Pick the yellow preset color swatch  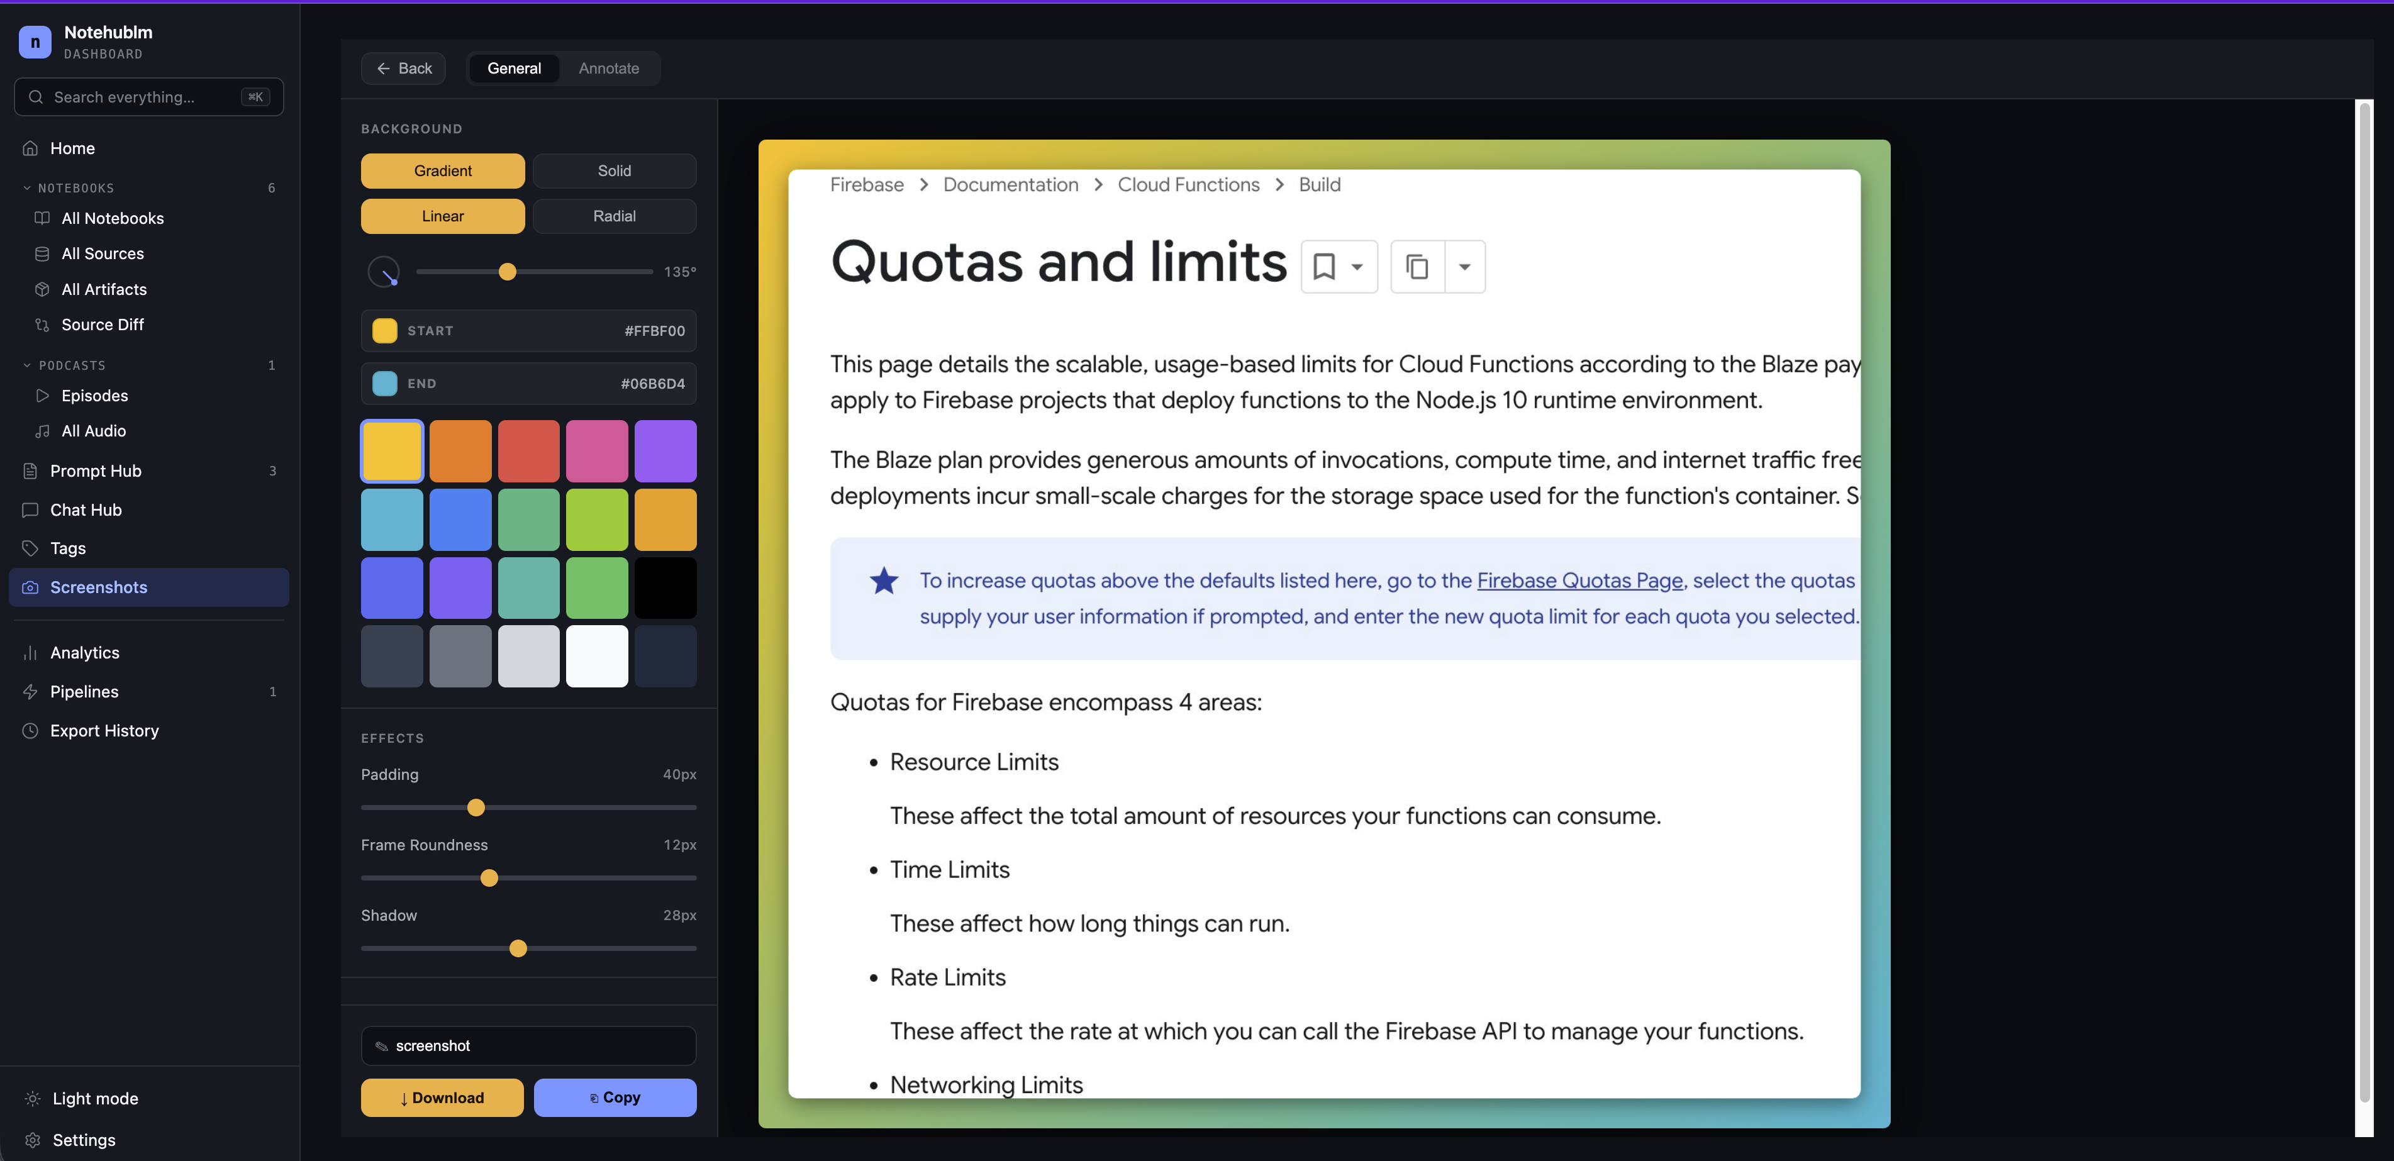point(392,451)
